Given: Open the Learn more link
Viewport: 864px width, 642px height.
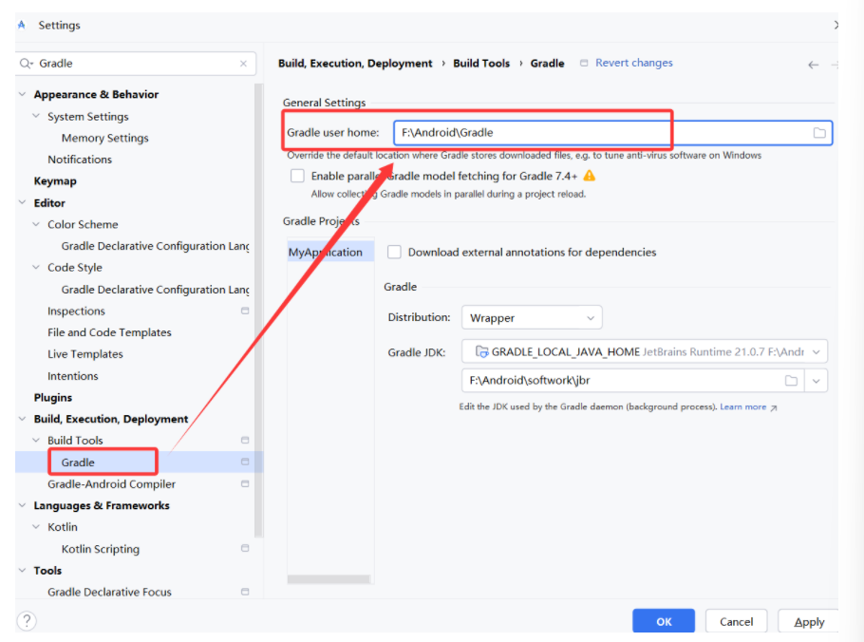Looking at the screenshot, I should point(742,406).
